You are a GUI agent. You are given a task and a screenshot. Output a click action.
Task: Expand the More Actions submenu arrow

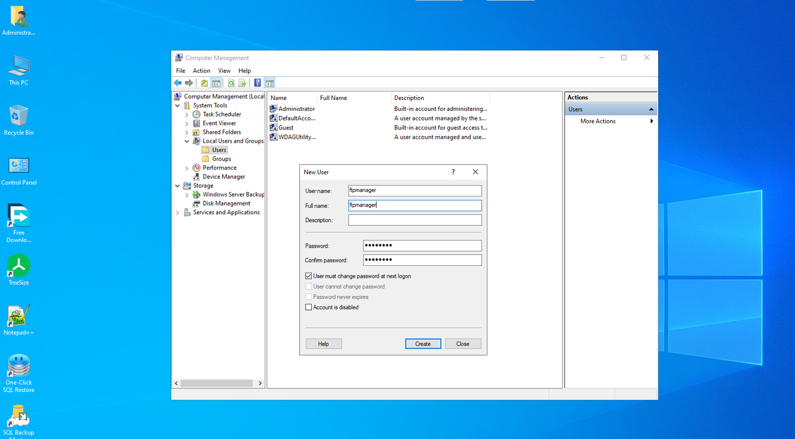coord(651,122)
